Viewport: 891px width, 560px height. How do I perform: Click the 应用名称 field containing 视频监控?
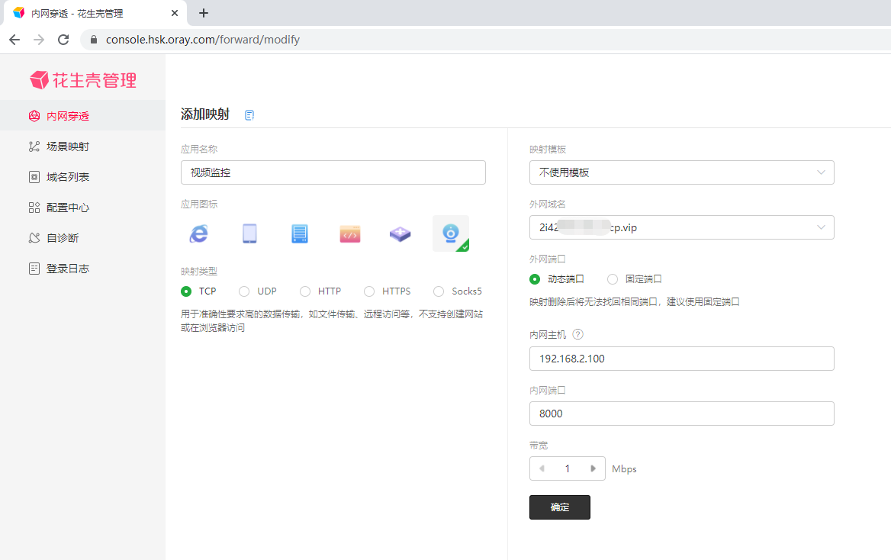coord(333,172)
